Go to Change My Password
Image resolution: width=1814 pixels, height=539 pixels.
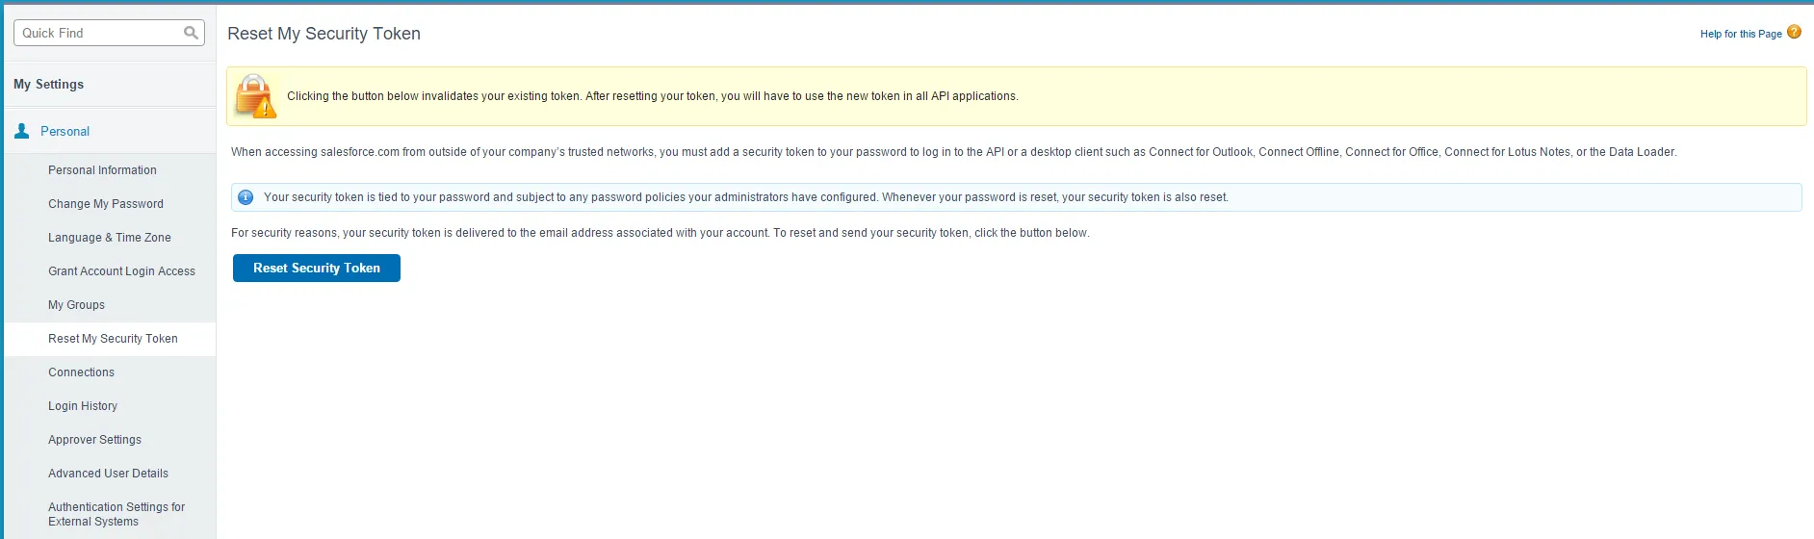click(x=106, y=204)
